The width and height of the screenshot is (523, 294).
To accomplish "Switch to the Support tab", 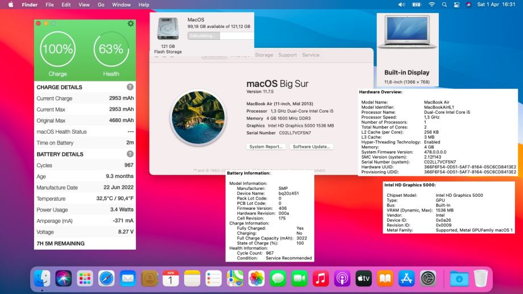I will pyautogui.click(x=287, y=55).
